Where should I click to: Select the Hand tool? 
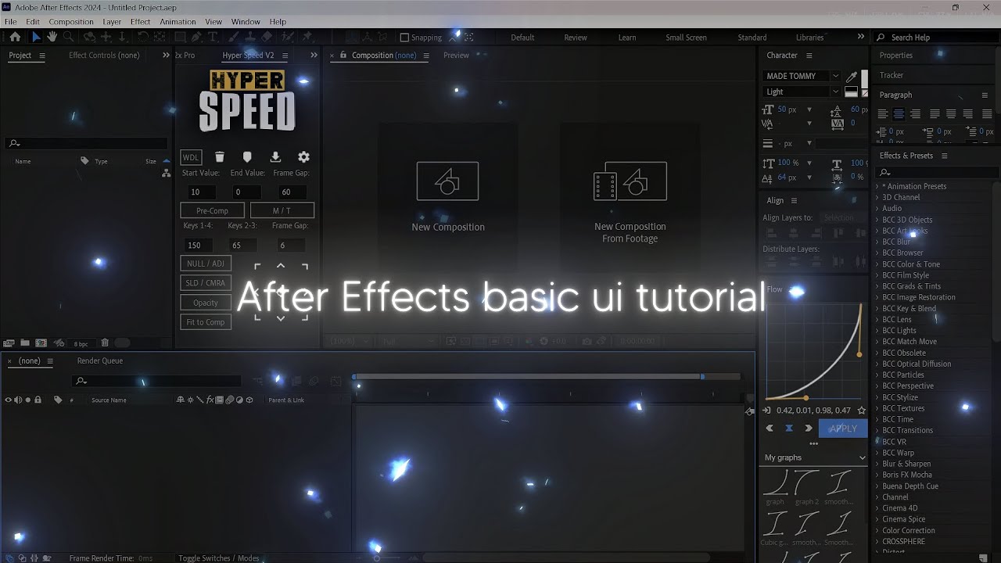pyautogui.click(x=52, y=37)
